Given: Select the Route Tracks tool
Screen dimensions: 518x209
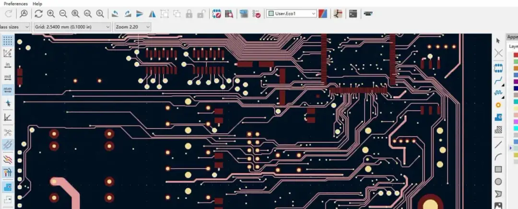Looking at the screenshot, I should point(498,80).
